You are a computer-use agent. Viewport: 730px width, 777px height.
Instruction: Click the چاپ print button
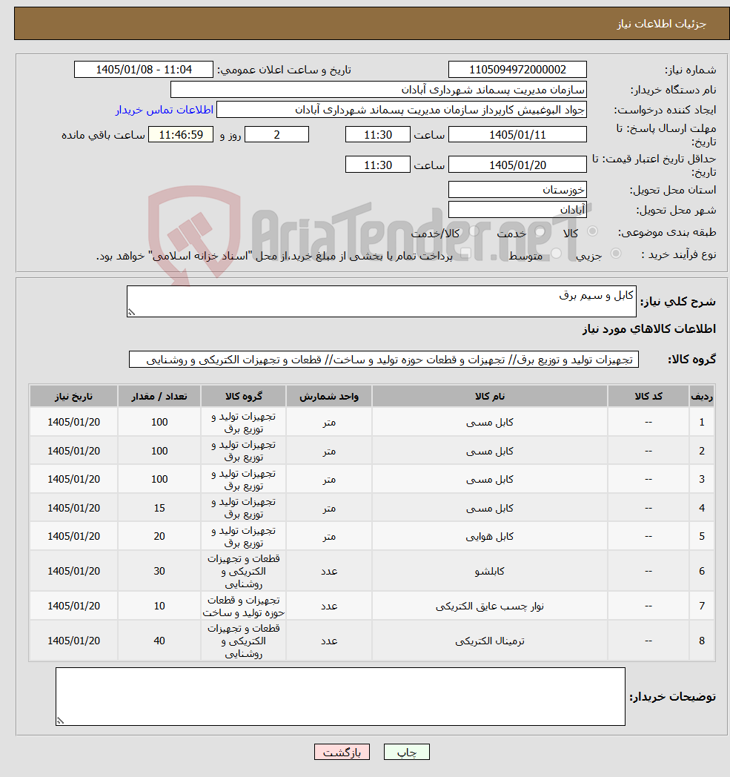[x=407, y=752]
